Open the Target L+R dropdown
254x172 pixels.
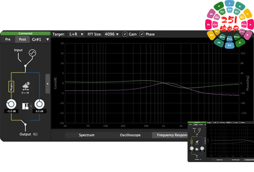pos(76,34)
